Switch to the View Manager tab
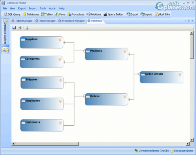 [x=47, y=21]
